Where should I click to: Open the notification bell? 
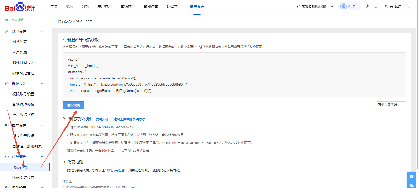pos(367,6)
